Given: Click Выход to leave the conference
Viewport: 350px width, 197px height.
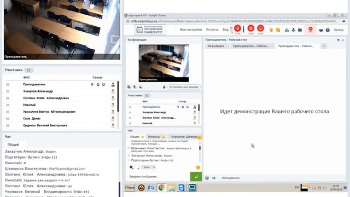Looking at the screenshot, I should point(339,30).
